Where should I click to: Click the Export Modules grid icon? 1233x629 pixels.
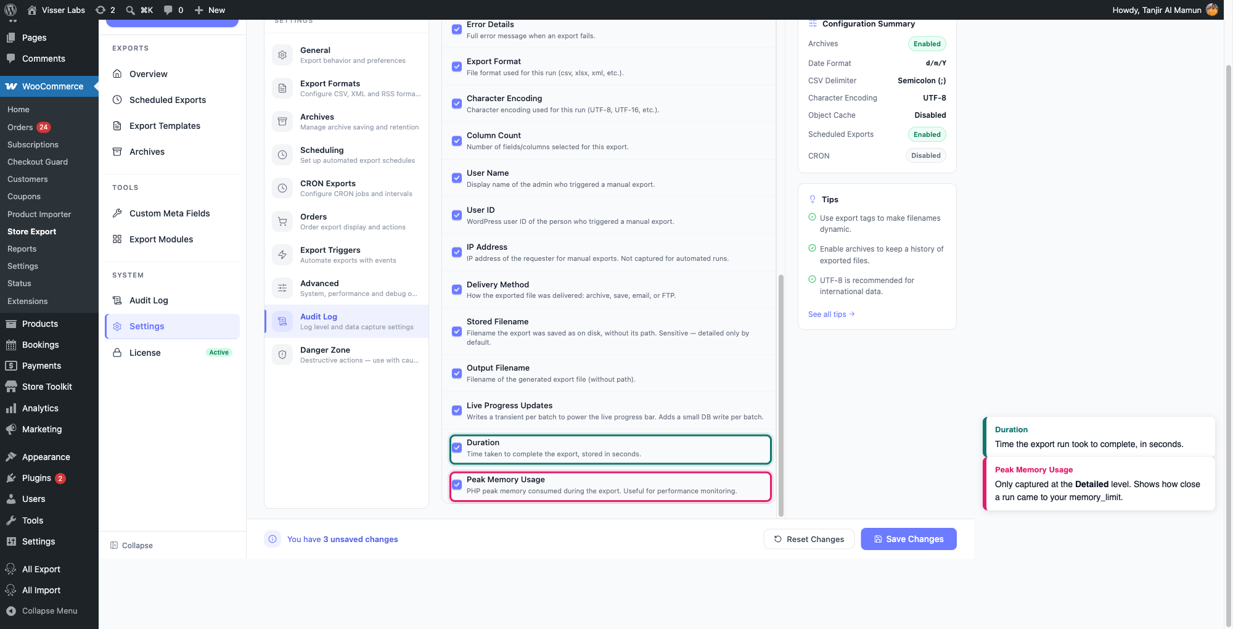coord(117,239)
